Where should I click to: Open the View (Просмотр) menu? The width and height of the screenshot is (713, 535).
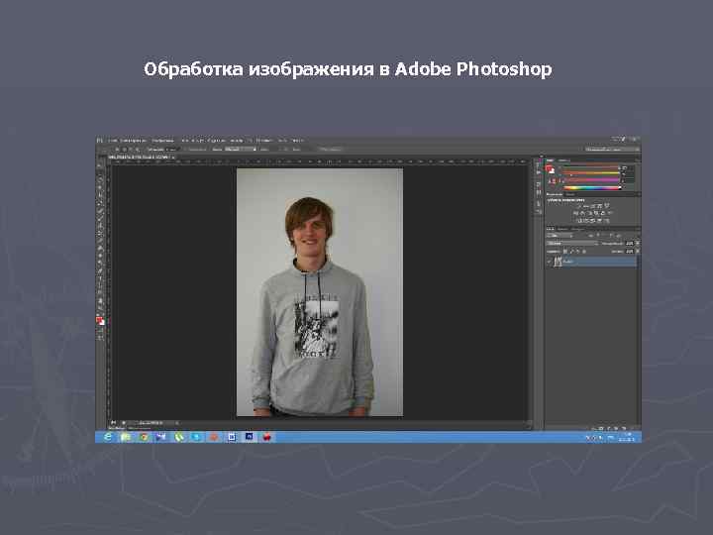263,140
